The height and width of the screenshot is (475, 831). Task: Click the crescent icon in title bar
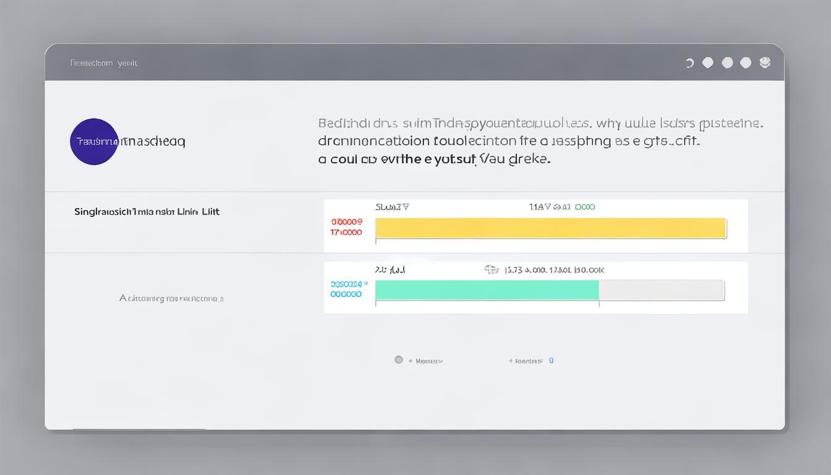click(689, 63)
